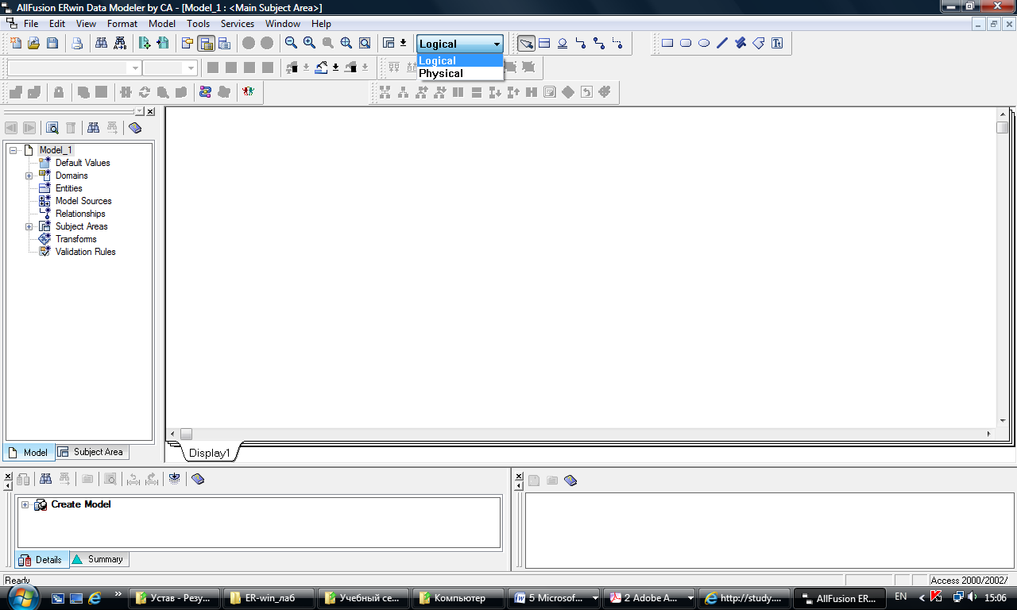Choose Logical from the dropdown list
This screenshot has width=1017, height=610.
(x=460, y=60)
